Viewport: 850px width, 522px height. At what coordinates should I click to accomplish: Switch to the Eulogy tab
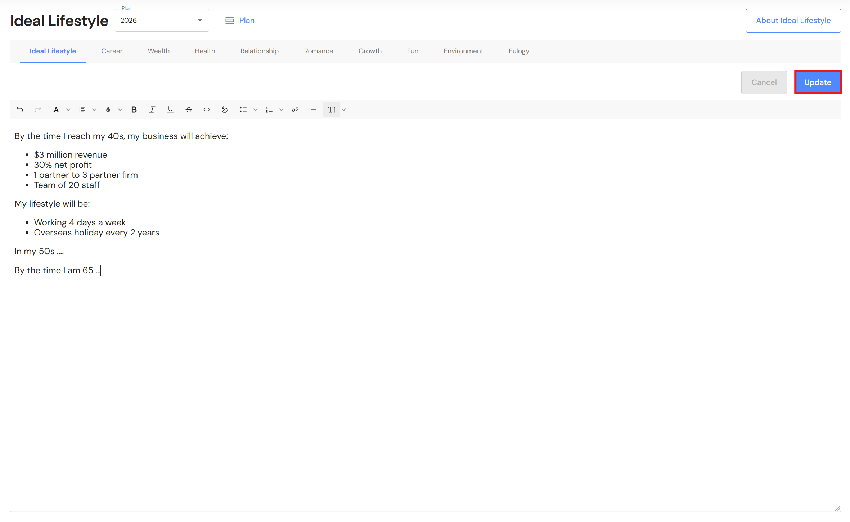pos(518,51)
